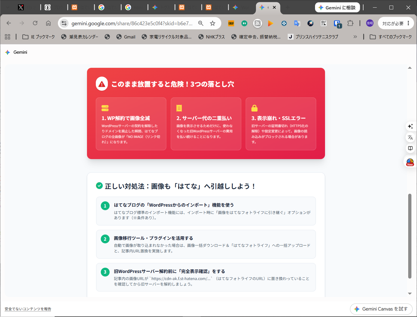Open a new tab with the plus button
This screenshot has width=417, height=317.
pos(288,8)
